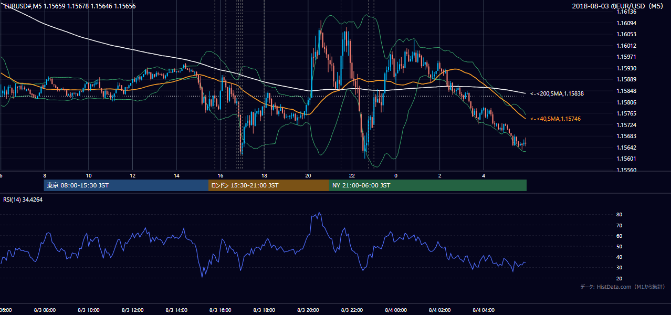This screenshot has height=315, width=671.
Task: Click the 1.15642 price axis label
Action: (x=627, y=148)
